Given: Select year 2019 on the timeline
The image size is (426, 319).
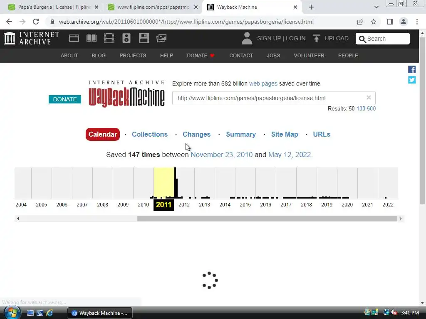Looking at the screenshot, I should (x=327, y=204).
